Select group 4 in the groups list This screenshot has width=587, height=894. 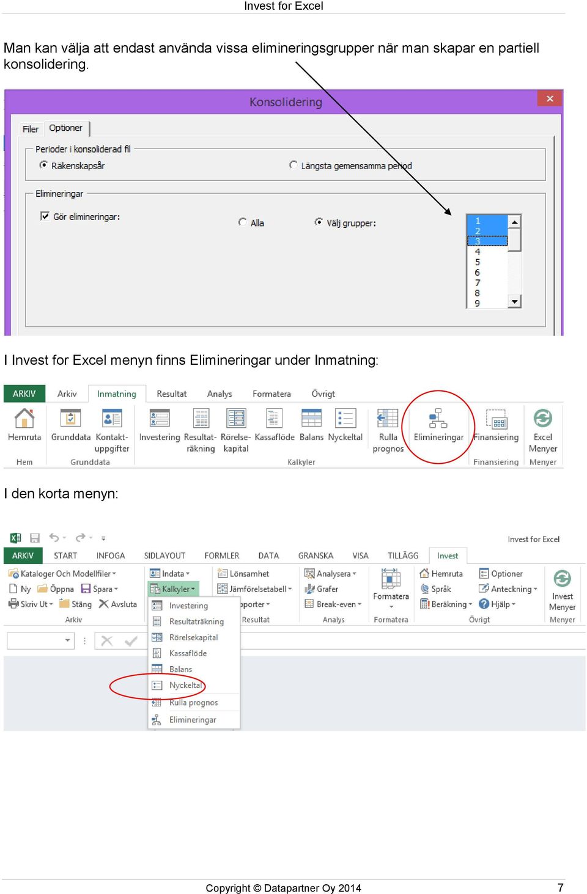487,252
